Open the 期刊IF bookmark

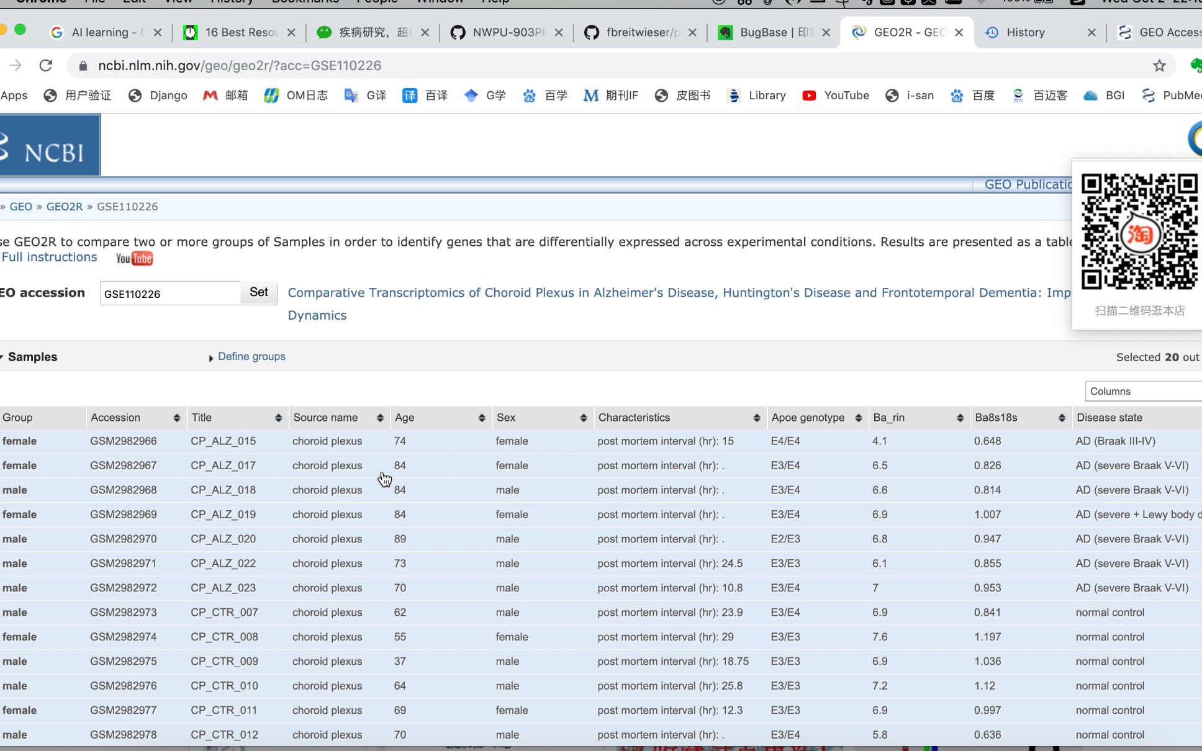click(611, 95)
